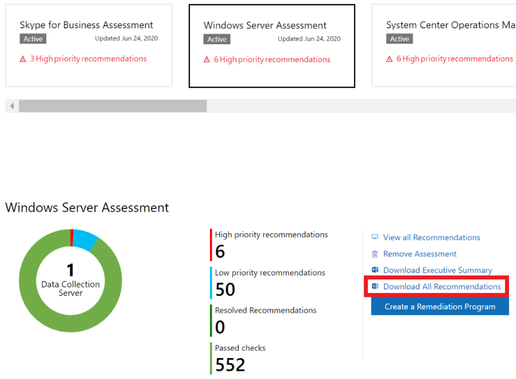Click the warning triangle on Windows Server Assessment card
The height and width of the screenshot is (379, 516).
pos(206,59)
